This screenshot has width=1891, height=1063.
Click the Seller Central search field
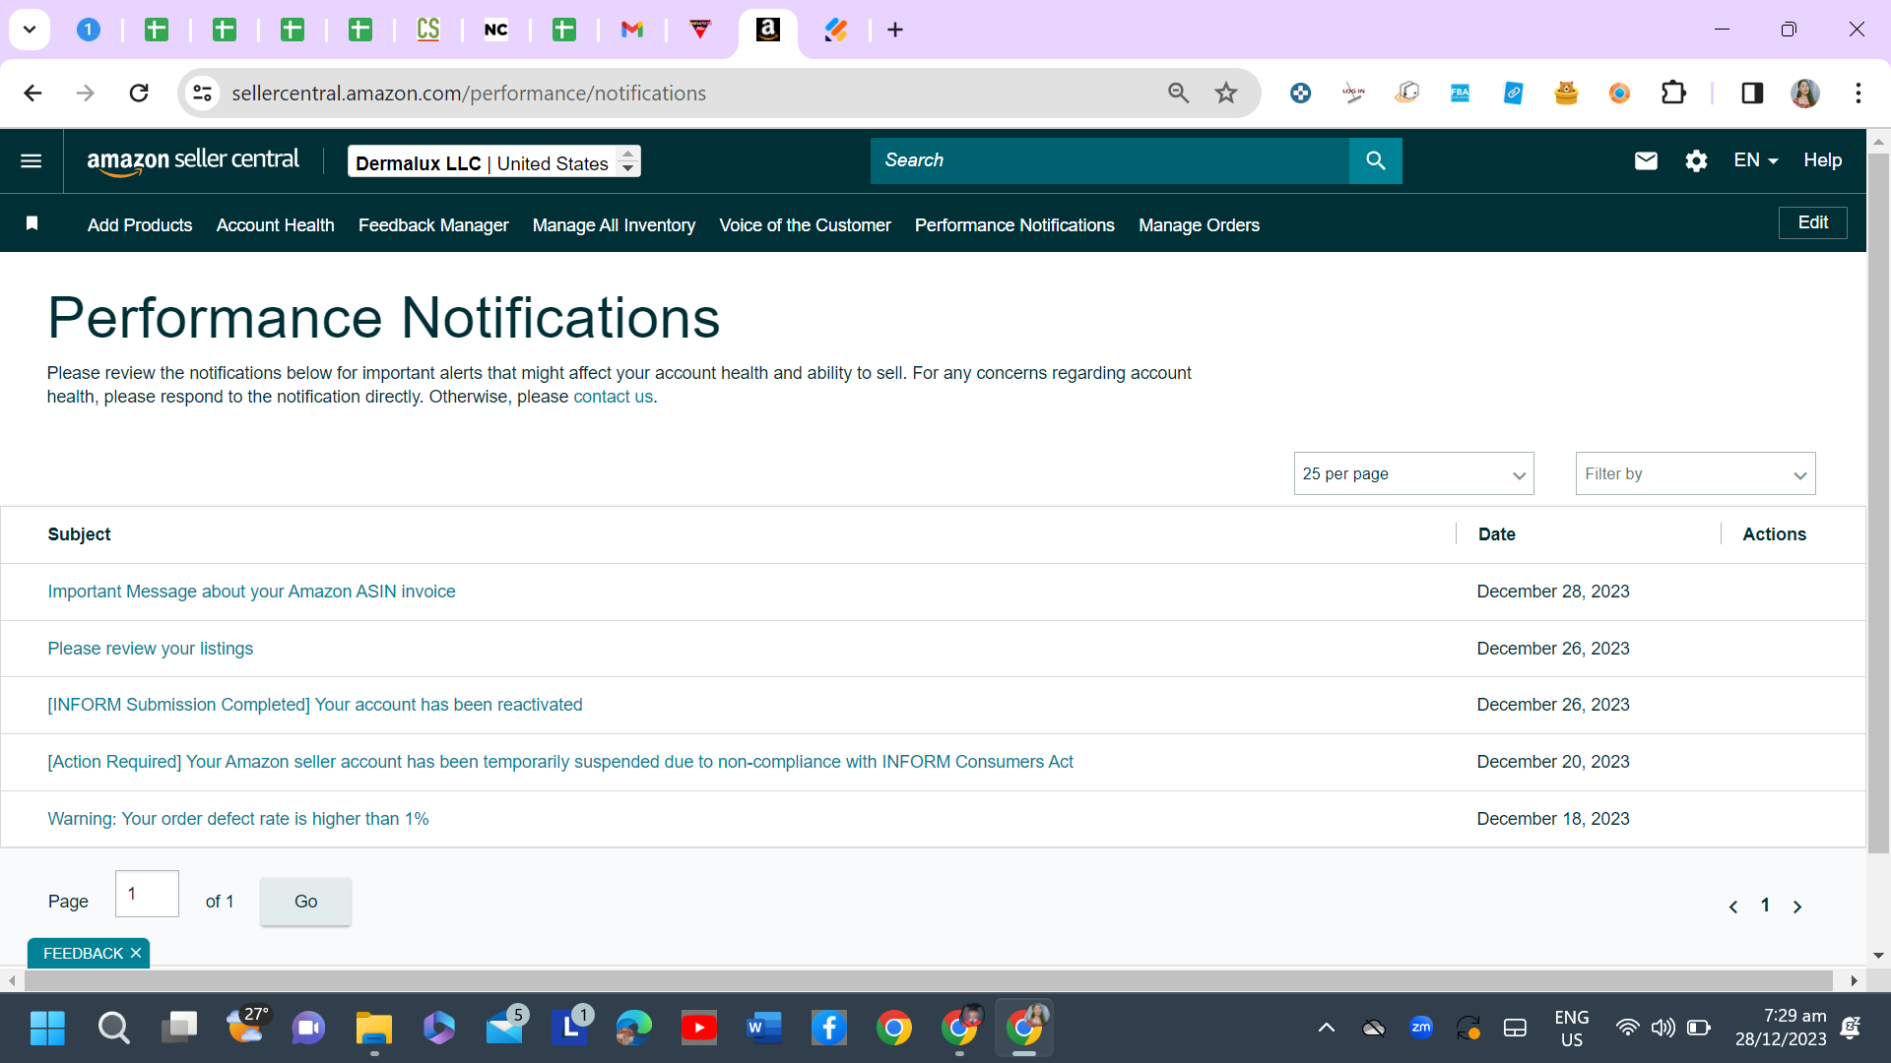point(1110,160)
